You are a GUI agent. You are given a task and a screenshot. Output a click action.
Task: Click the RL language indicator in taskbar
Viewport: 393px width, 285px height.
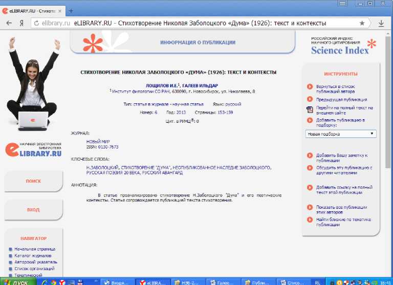tap(317, 282)
